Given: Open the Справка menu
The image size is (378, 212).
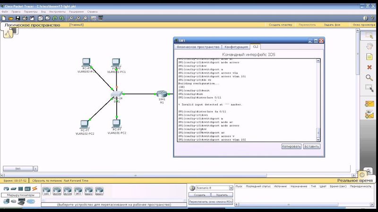Looking at the screenshot, I should [x=92, y=11].
